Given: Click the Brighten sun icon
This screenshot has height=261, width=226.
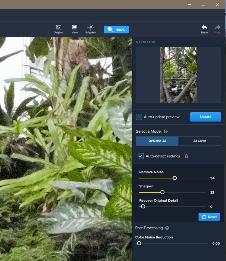Looking at the screenshot, I should coord(91,28).
